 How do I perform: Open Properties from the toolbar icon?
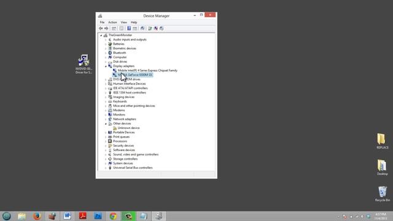pyautogui.click(x=122, y=28)
